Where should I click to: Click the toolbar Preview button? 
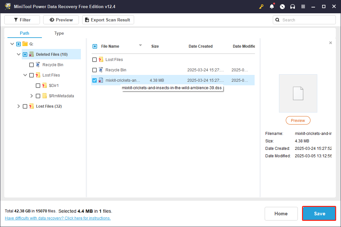coord(61,20)
